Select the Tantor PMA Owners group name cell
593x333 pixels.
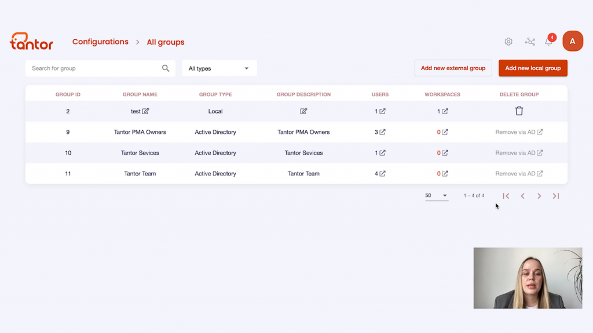coord(140,132)
